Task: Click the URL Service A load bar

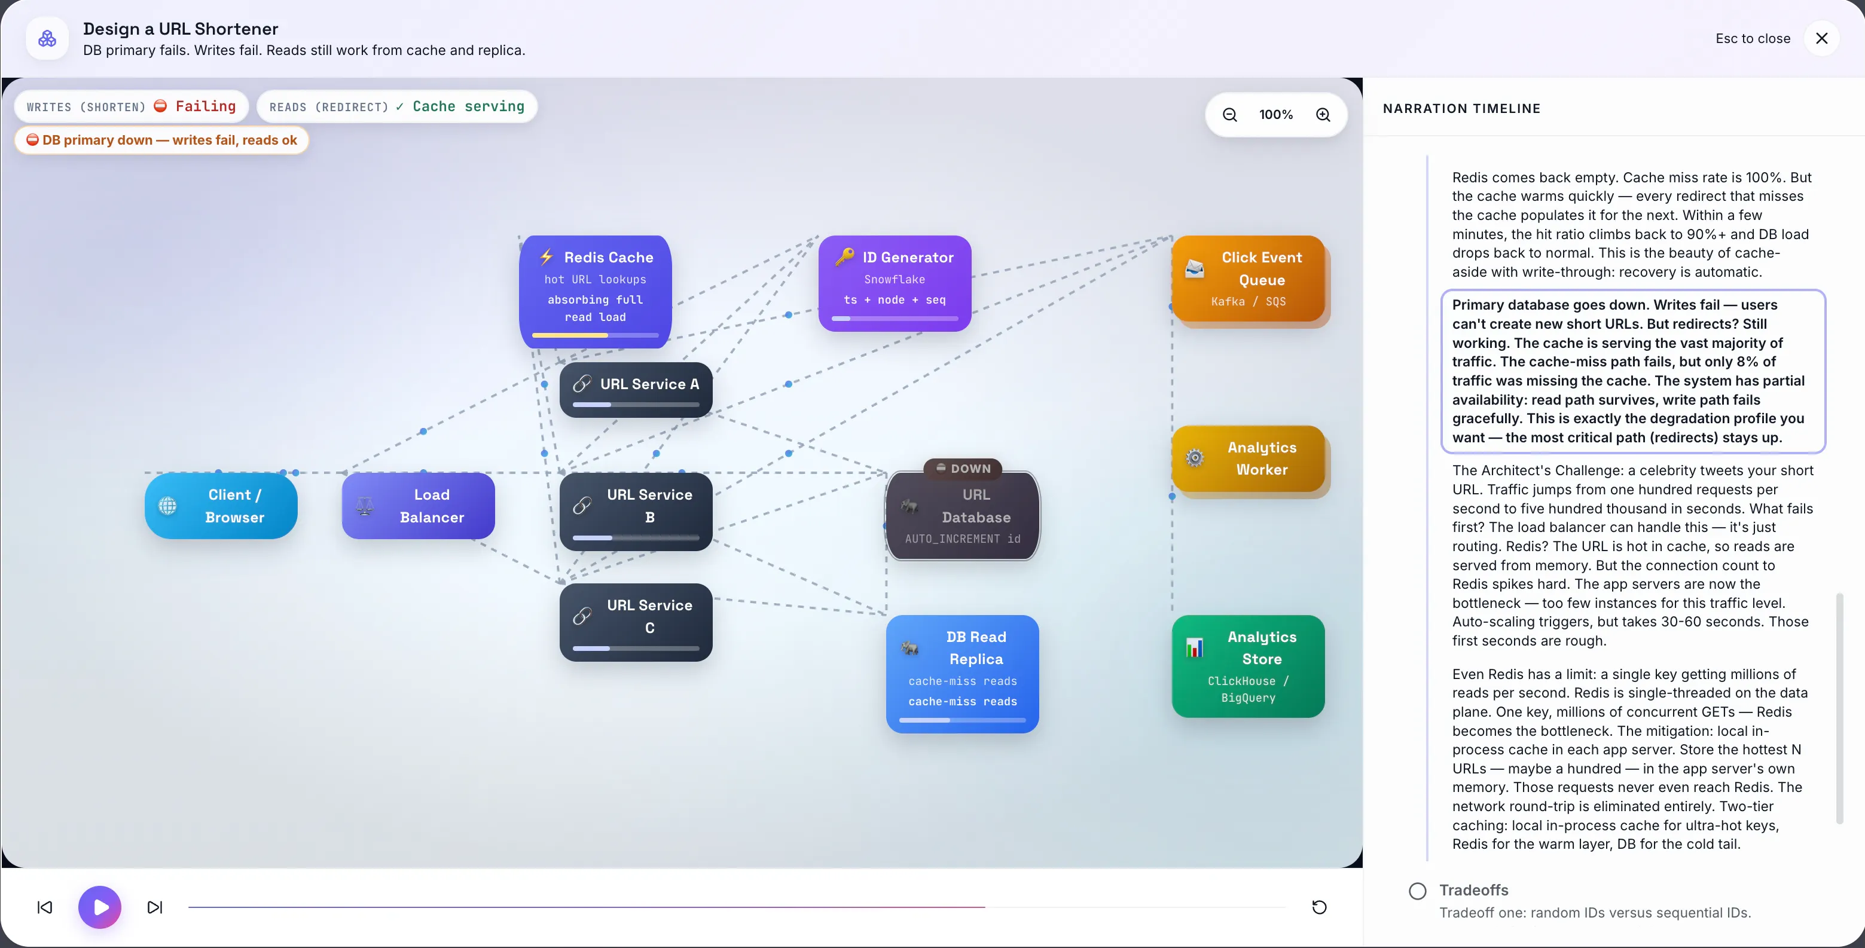Action: (x=636, y=405)
